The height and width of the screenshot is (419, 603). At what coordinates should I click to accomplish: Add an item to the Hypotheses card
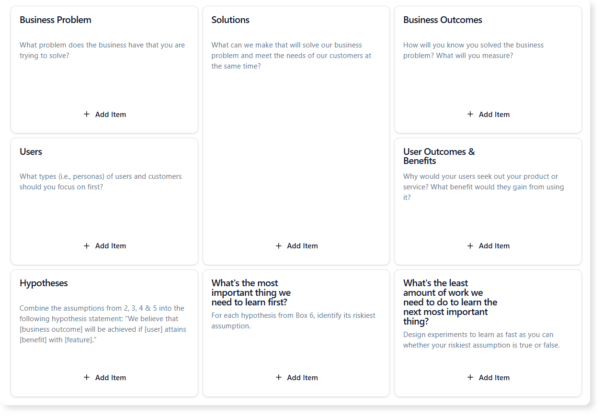pyautogui.click(x=104, y=377)
